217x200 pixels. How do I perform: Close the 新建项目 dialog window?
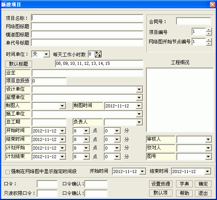212,4
